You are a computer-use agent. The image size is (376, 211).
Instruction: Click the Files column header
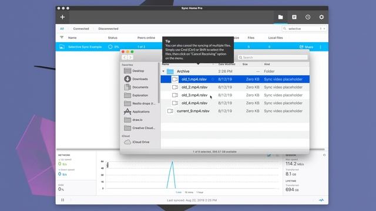click(251, 38)
